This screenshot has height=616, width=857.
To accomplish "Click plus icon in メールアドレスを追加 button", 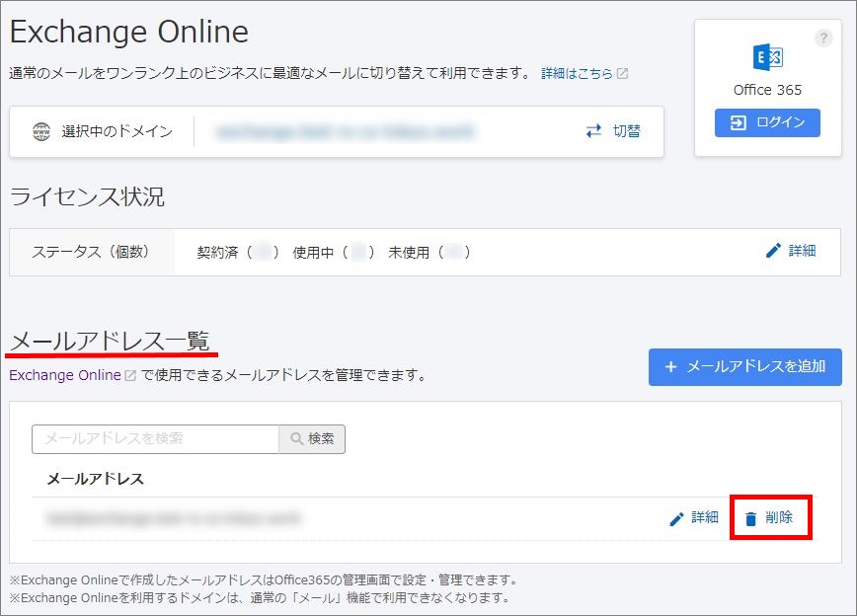I will (670, 367).
